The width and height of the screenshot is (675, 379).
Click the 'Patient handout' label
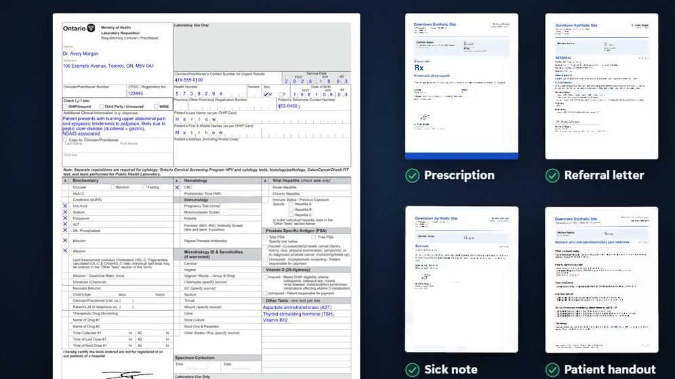point(610,370)
